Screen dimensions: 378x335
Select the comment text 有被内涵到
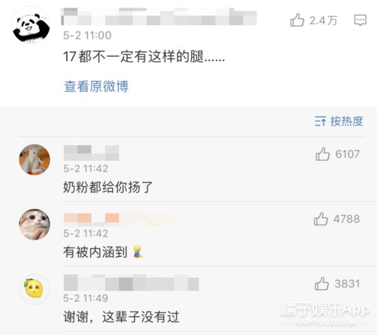95,252
